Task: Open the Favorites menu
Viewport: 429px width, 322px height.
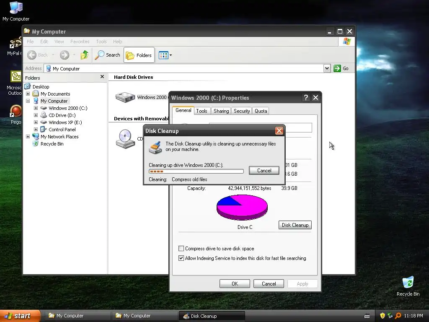Action: pos(80,42)
